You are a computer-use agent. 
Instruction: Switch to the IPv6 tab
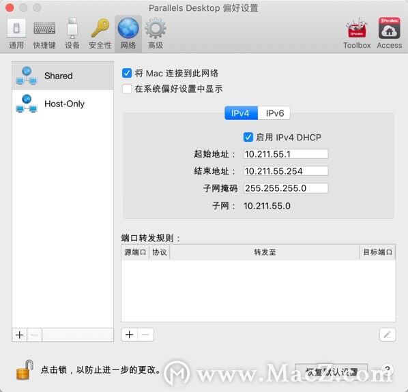pos(274,113)
